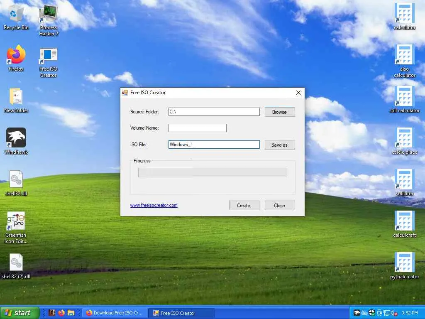This screenshot has height=319, width=425.
Task: Click the 9:52 PM taskbar clock
Action: (410, 313)
